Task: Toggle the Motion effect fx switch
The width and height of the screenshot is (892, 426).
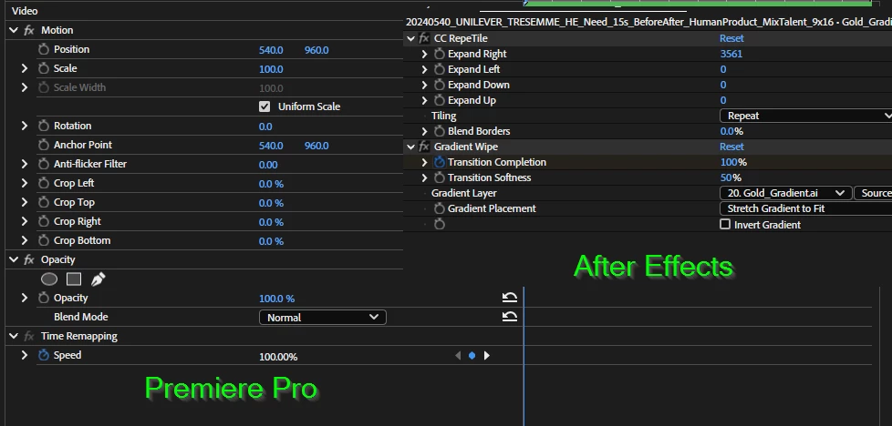Action: (x=29, y=31)
